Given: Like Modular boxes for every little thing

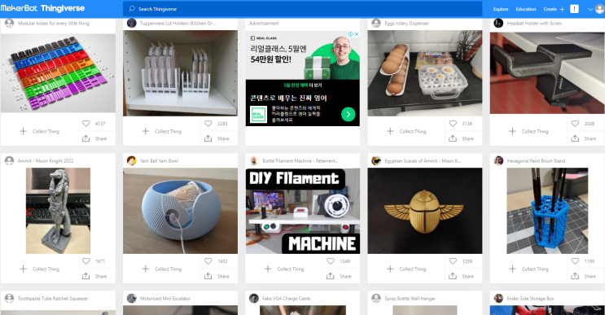Looking at the screenshot, I should click(x=85, y=124).
